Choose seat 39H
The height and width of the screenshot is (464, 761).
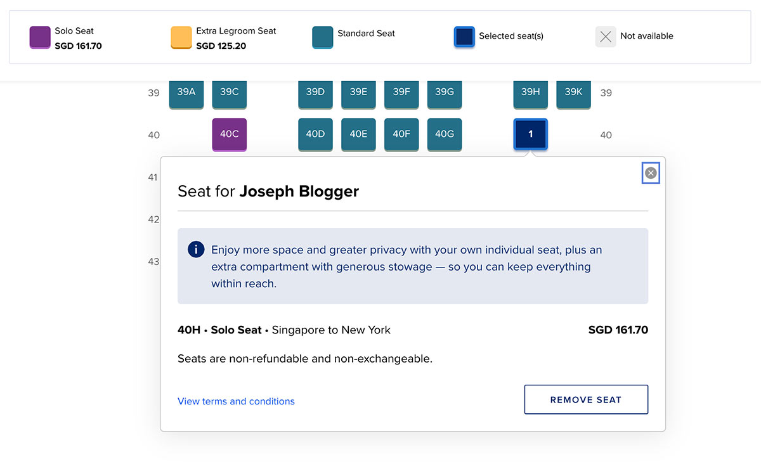point(530,93)
